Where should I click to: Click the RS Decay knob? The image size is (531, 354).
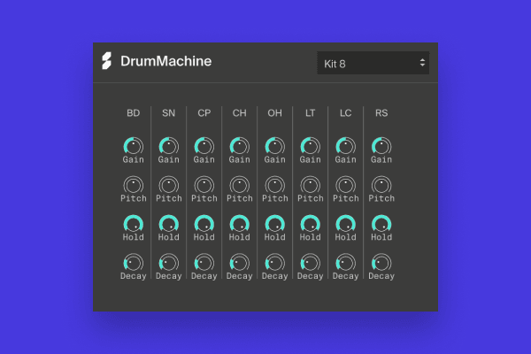pos(381,263)
